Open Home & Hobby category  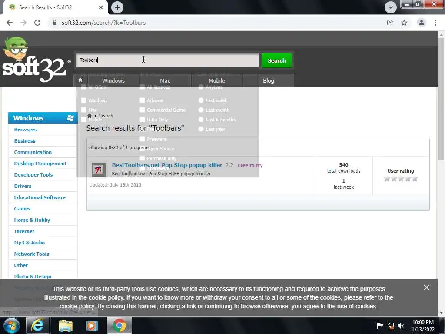pos(32,220)
